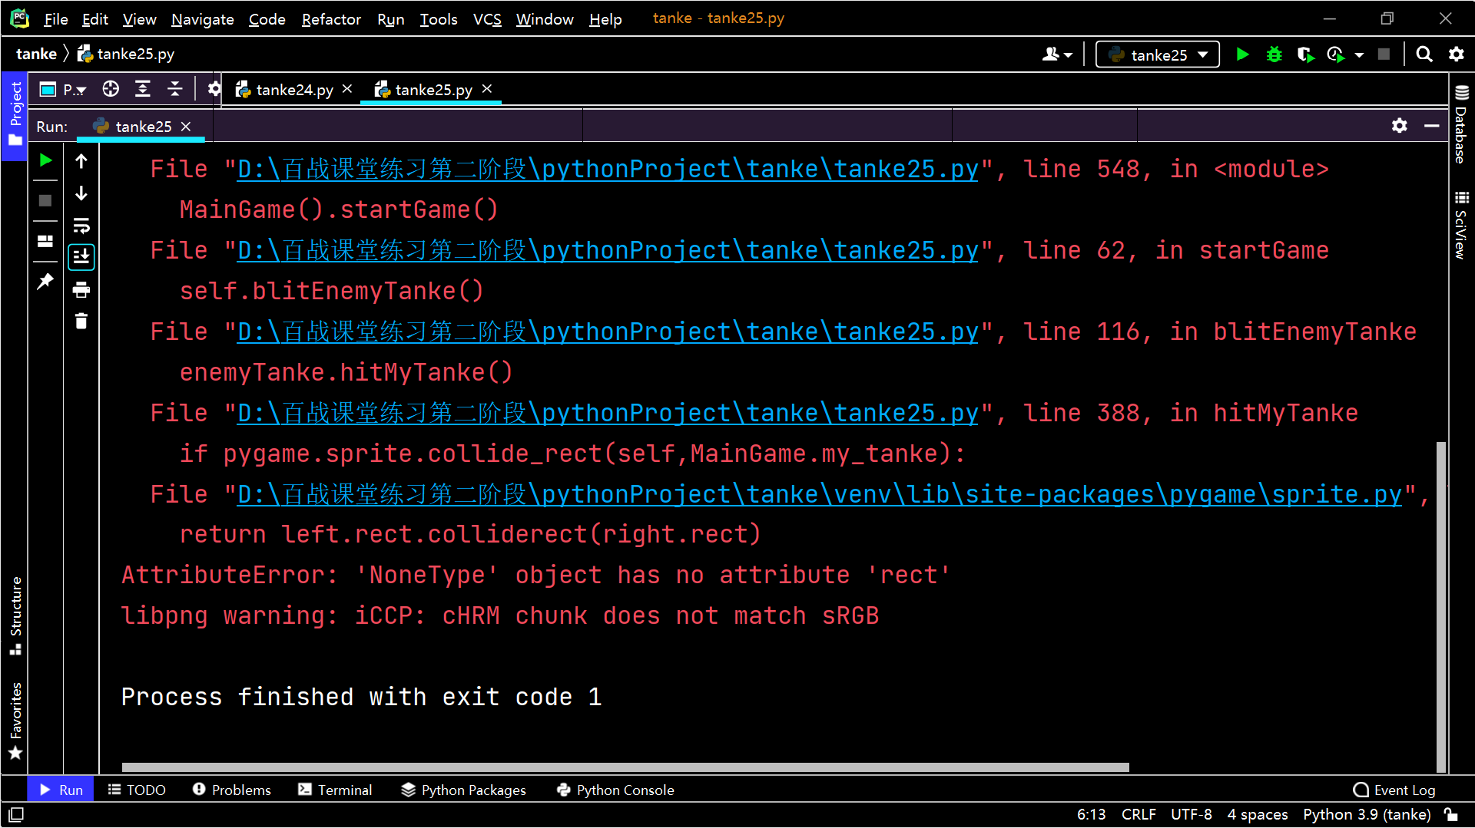
Task: Open Run tool window settings gear
Action: point(1400,126)
